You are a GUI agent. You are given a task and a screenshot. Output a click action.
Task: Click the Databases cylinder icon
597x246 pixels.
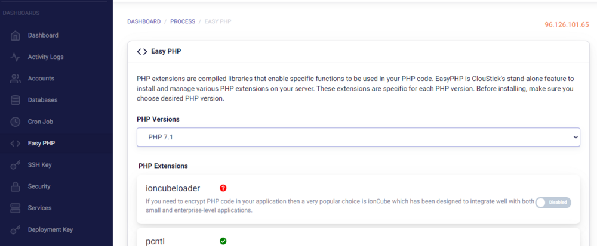16,100
